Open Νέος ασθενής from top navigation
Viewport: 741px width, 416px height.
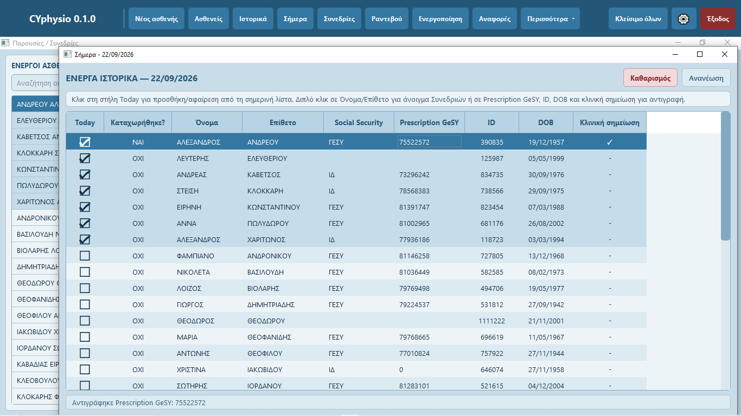157,18
